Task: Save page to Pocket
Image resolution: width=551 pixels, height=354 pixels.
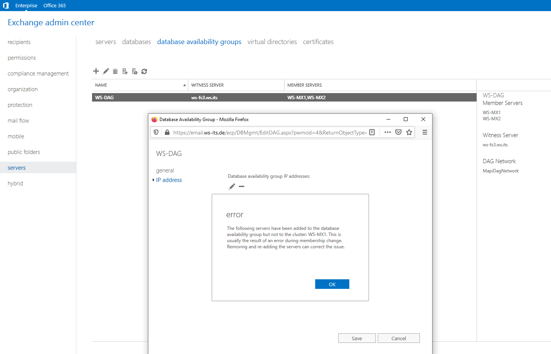Action: tap(398, 132)
